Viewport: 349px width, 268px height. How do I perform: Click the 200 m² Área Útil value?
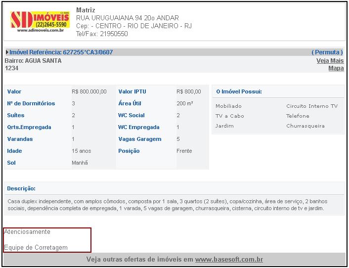click(184, 104)
